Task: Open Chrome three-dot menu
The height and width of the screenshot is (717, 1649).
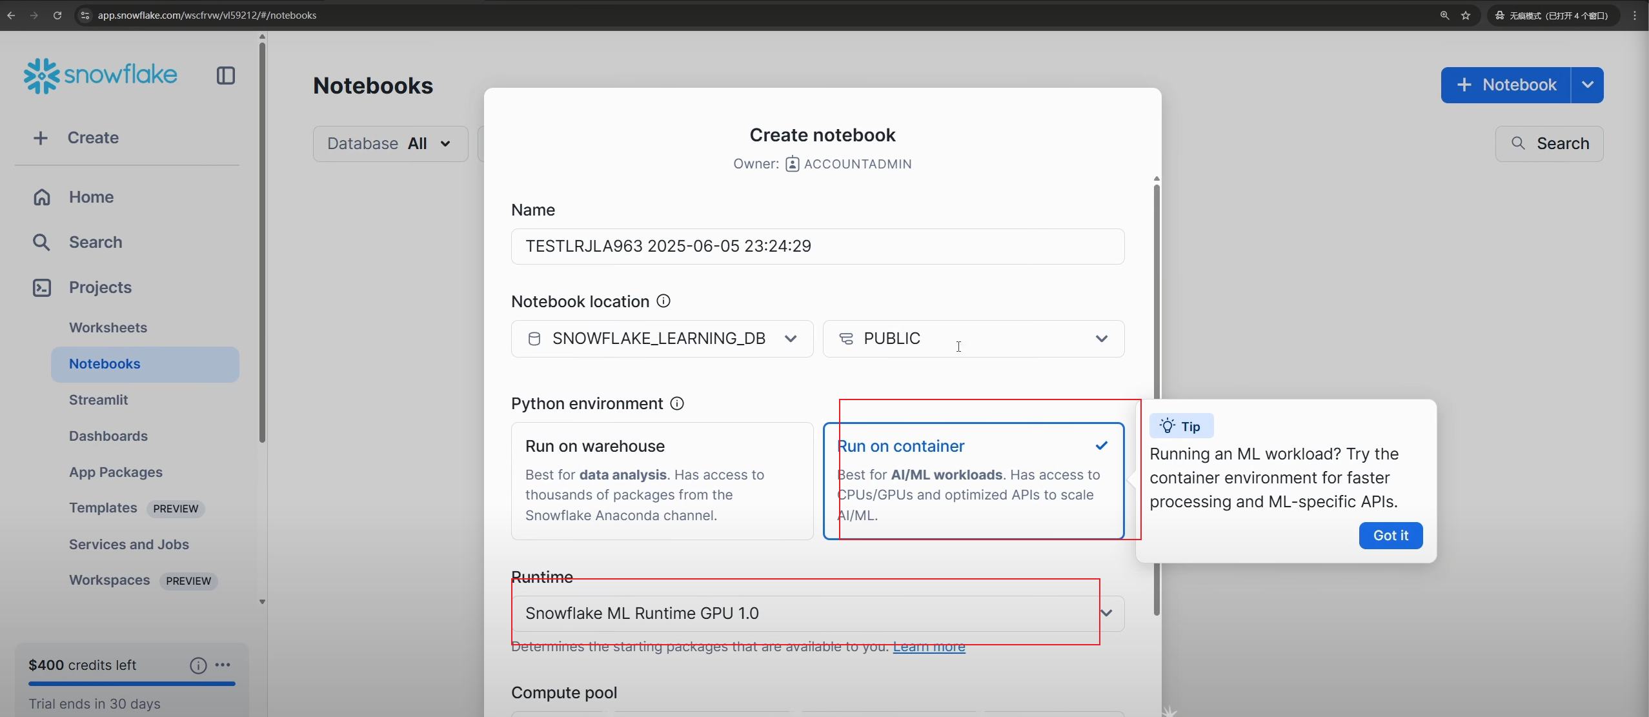Action: click(1635, 15)
